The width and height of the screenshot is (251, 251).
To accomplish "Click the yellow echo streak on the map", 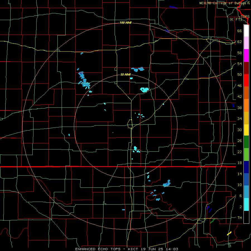I will [229, 233].
